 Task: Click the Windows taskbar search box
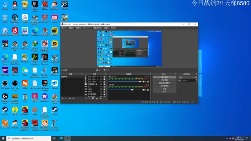point(29,138)
